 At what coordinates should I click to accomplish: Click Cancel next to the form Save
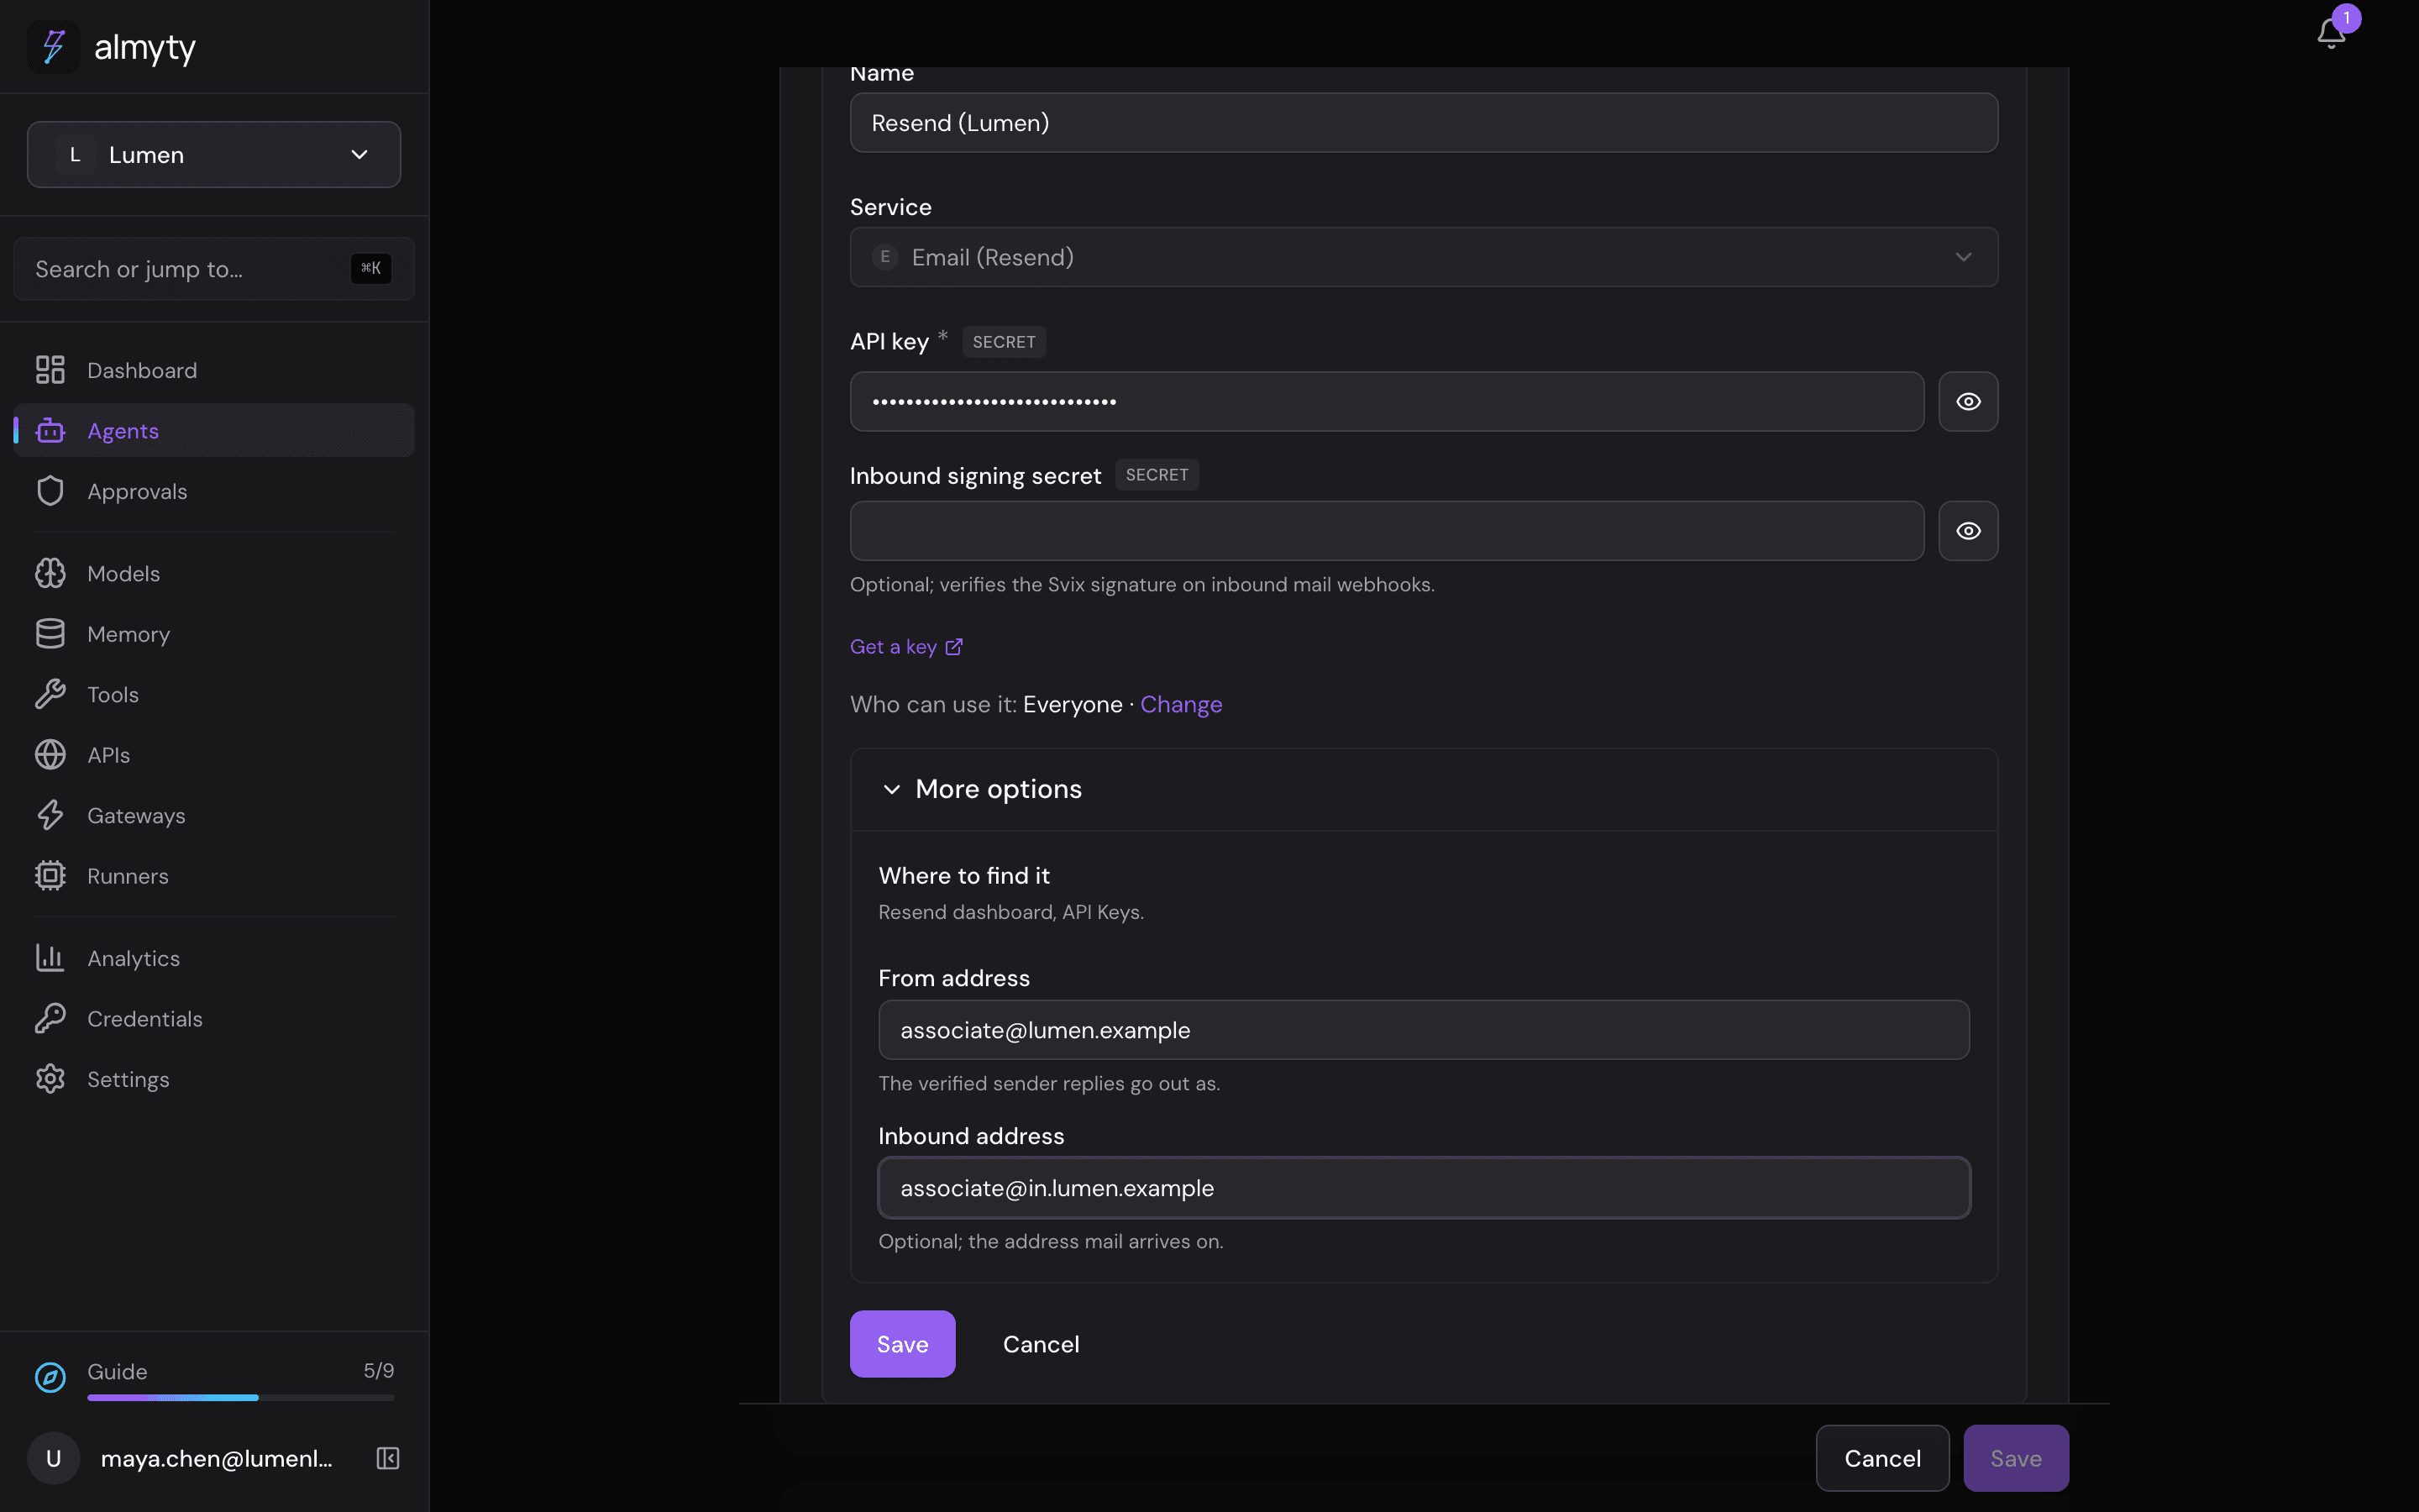[1041, 1344]
